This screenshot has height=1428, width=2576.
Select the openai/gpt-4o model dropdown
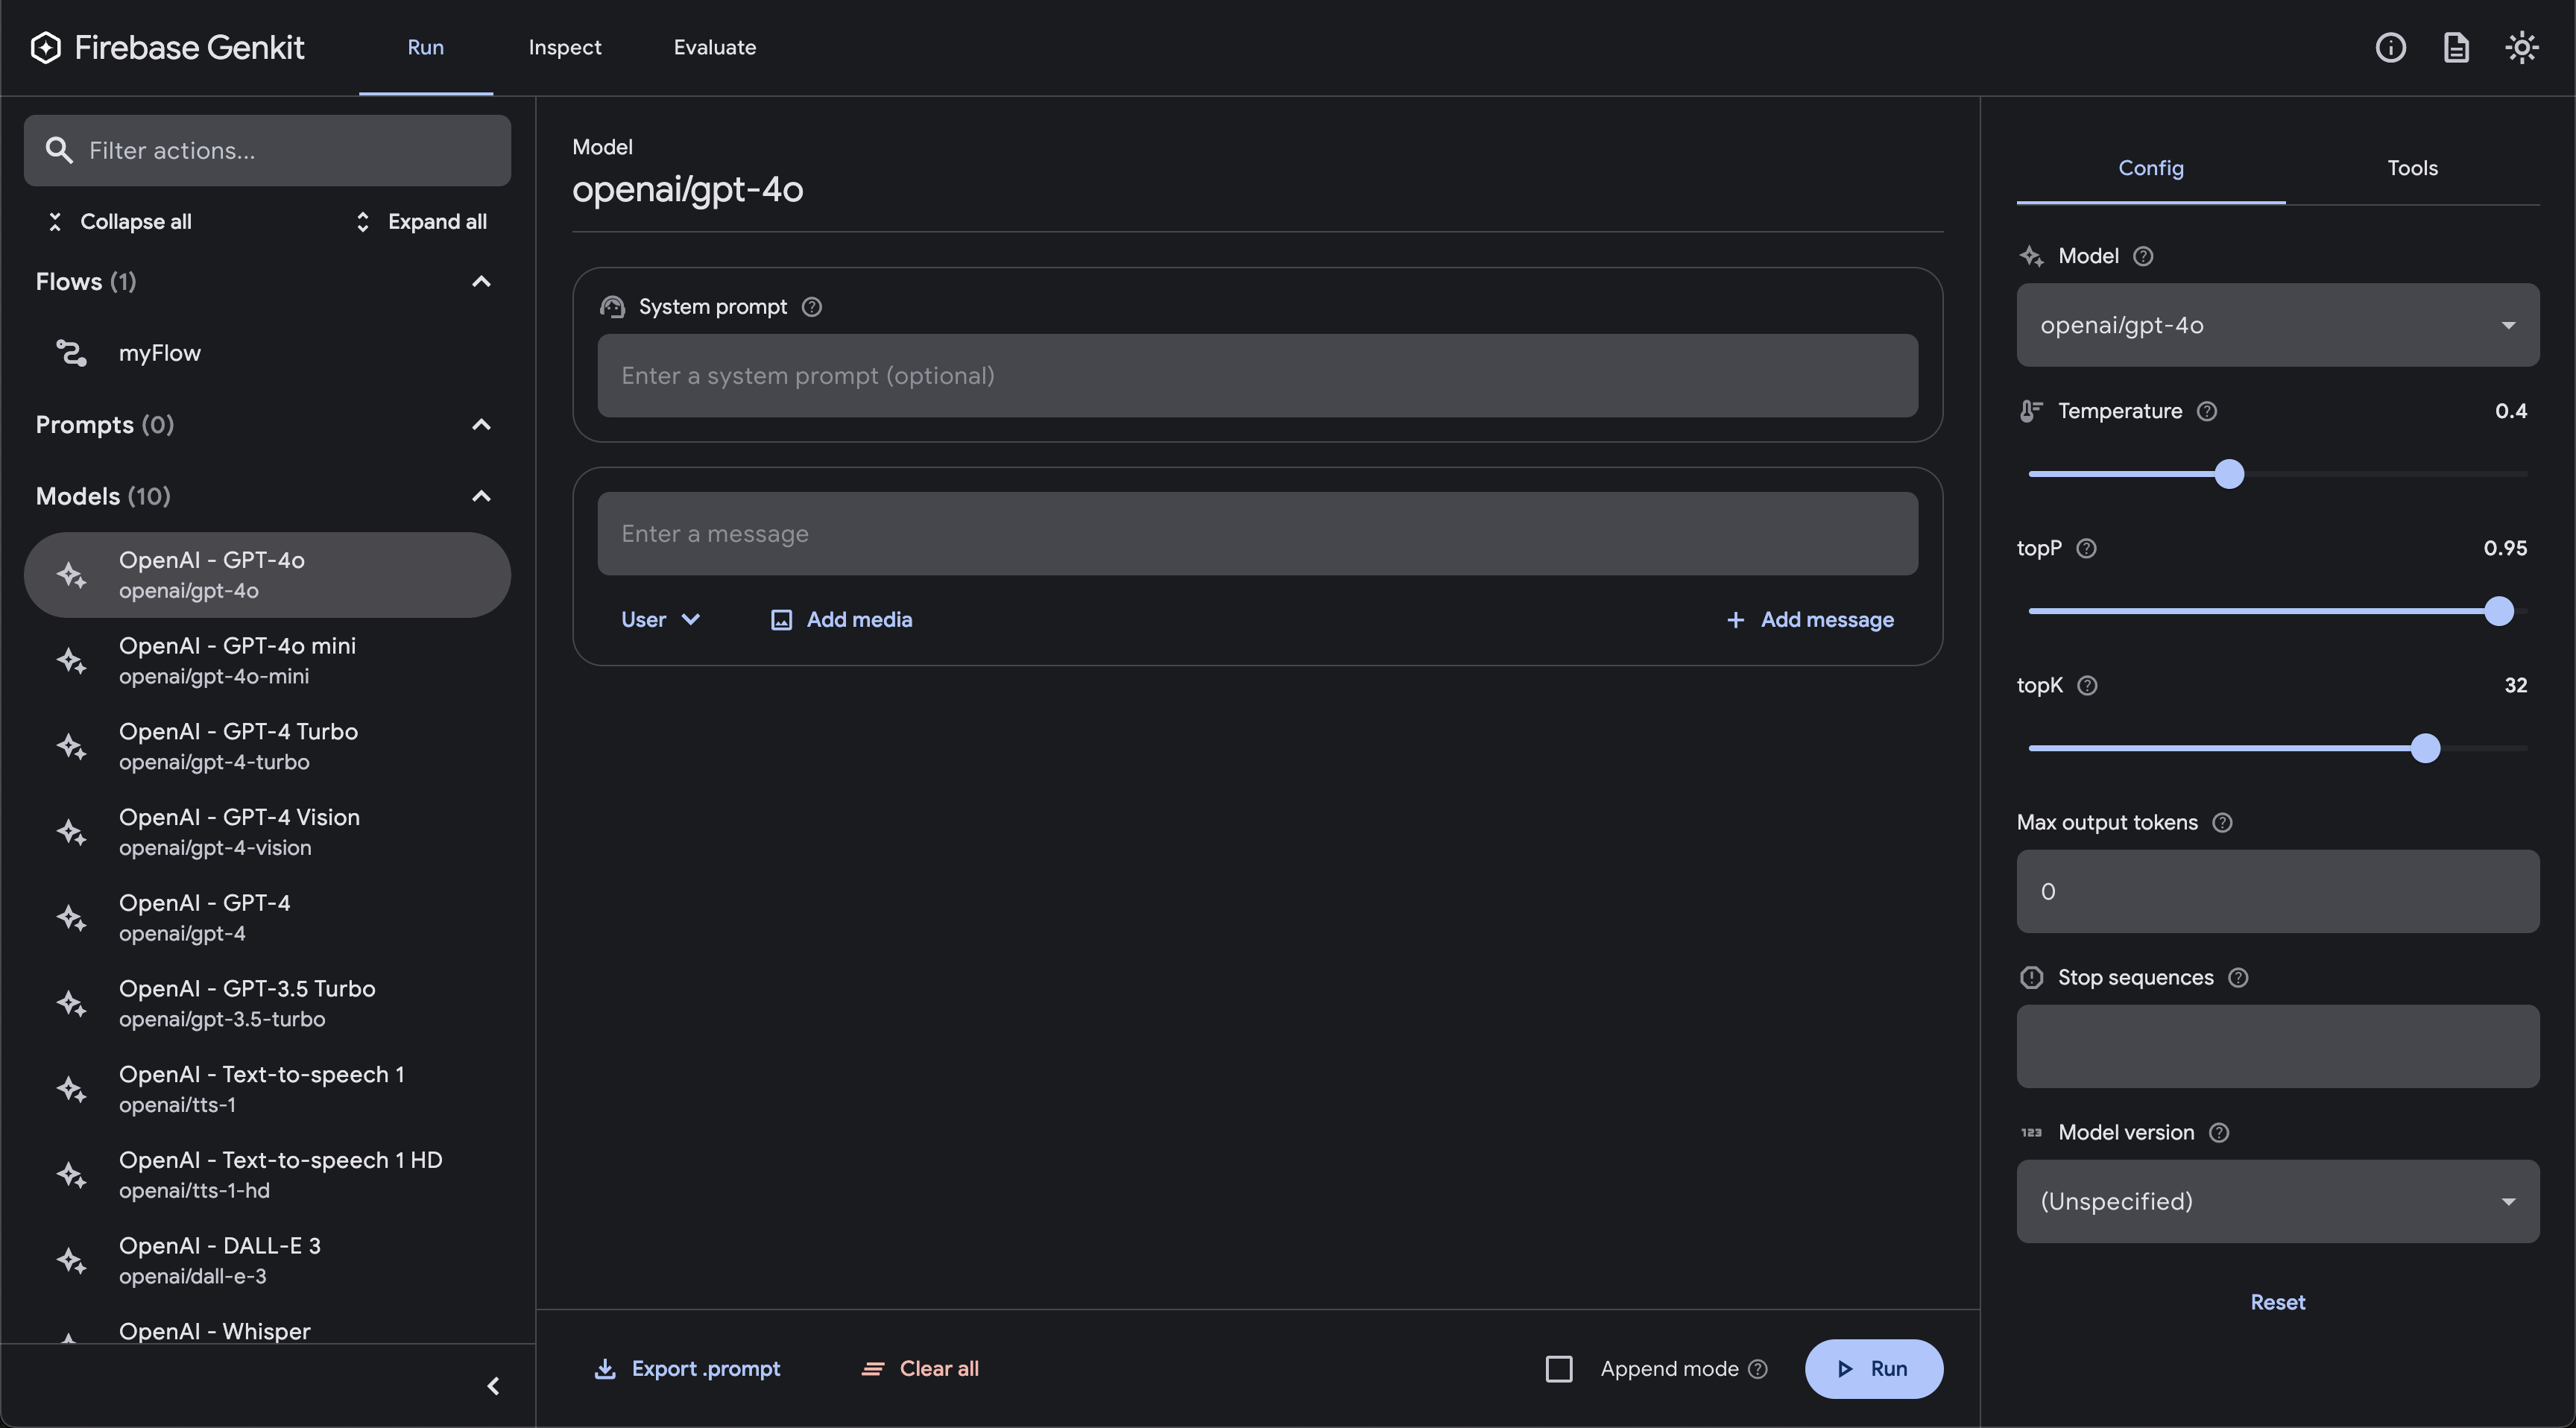[2277, 323]
